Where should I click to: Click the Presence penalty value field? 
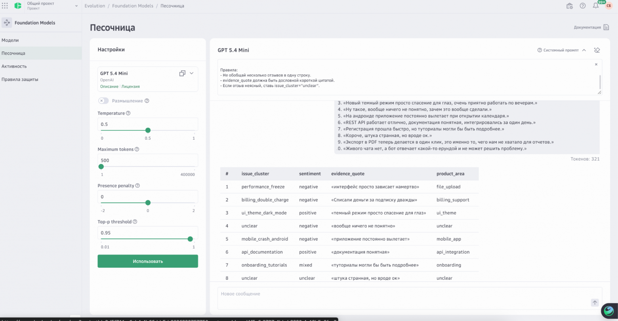tap(148, 197)
